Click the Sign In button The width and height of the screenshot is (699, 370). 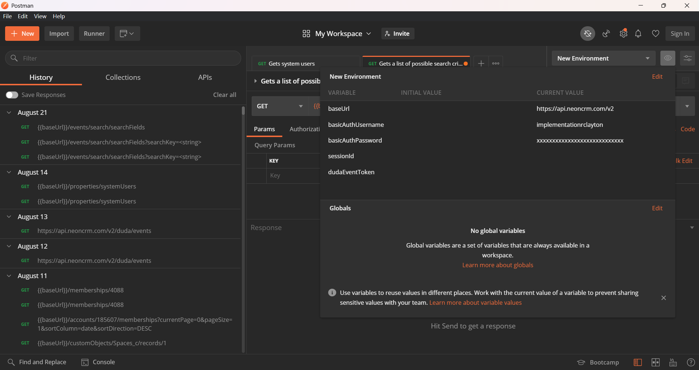pos(680,34)
